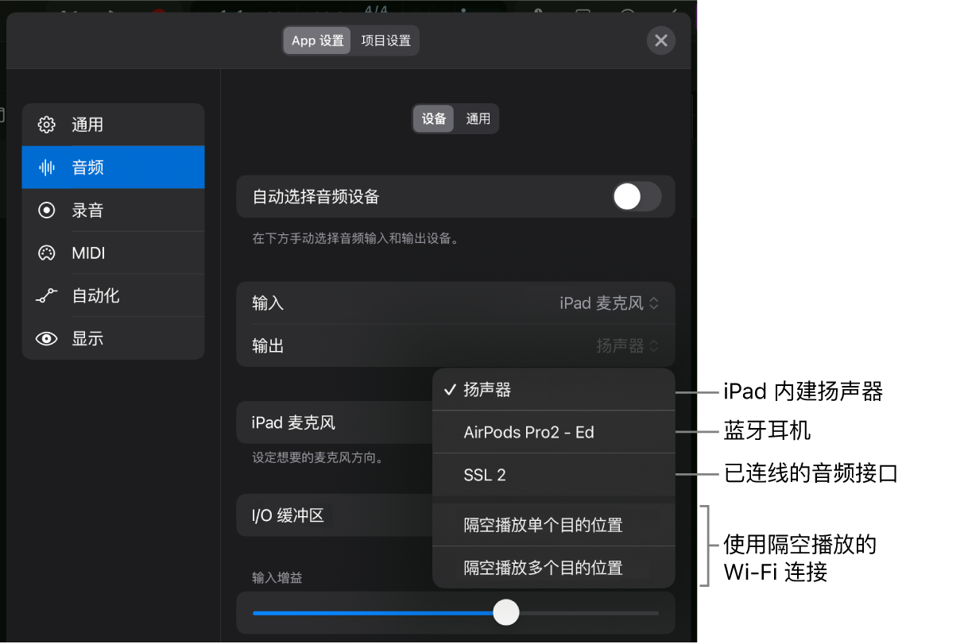This screenshot has width=964, height=644.
Task: Toggle 自动选择音频设备 switch
Action: tap(637, 196)
